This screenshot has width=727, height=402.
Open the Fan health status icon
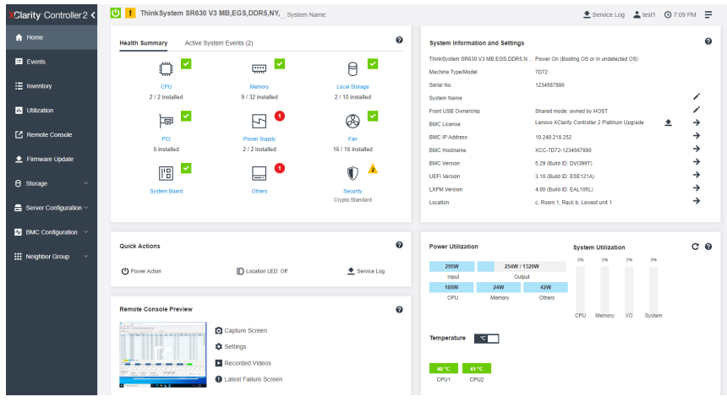(x=353, y=122)
